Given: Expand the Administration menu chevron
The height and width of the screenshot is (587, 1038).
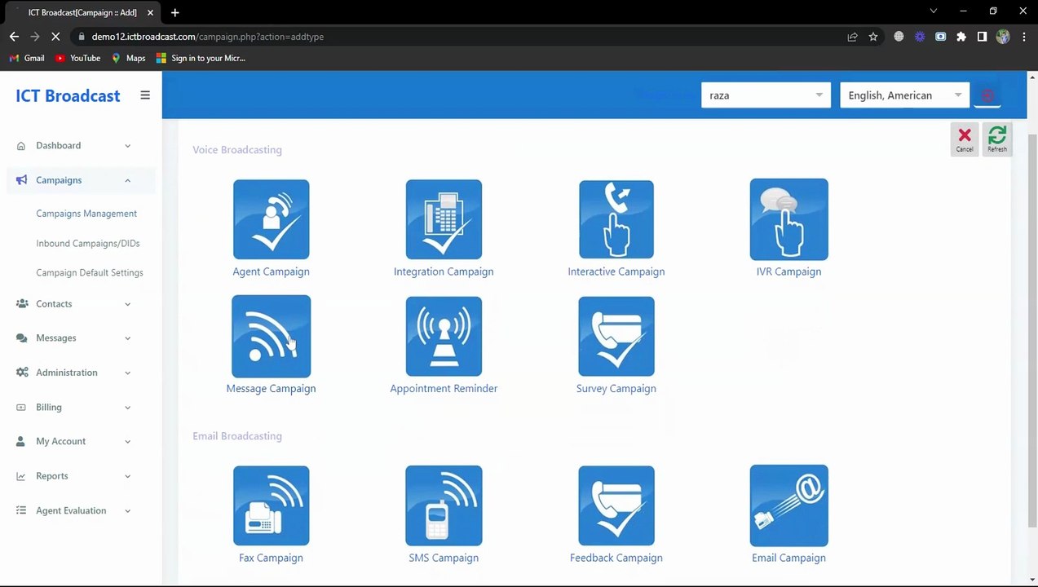Looking at the screenshot, I should tap(127, 373).
